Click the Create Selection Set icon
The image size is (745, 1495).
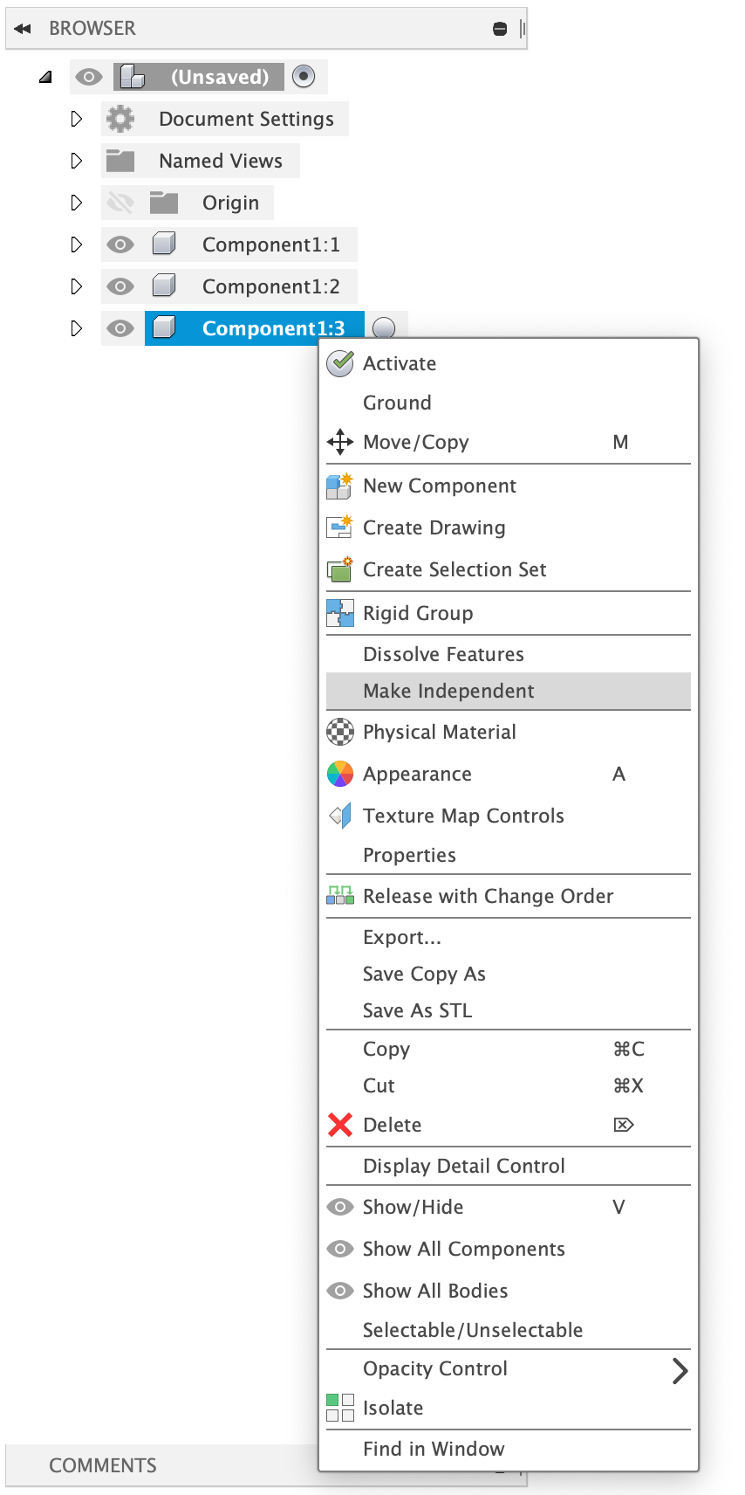tap(340, 569)
